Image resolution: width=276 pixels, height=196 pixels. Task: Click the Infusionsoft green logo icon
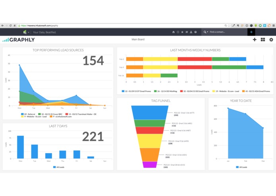pos(25,32)
